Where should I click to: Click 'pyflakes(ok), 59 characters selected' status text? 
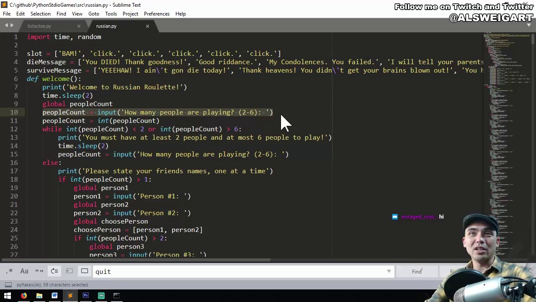[52, 285]
